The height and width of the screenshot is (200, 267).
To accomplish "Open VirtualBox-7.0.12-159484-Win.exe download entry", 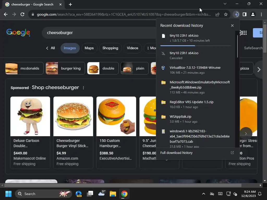I will point(196,70).
